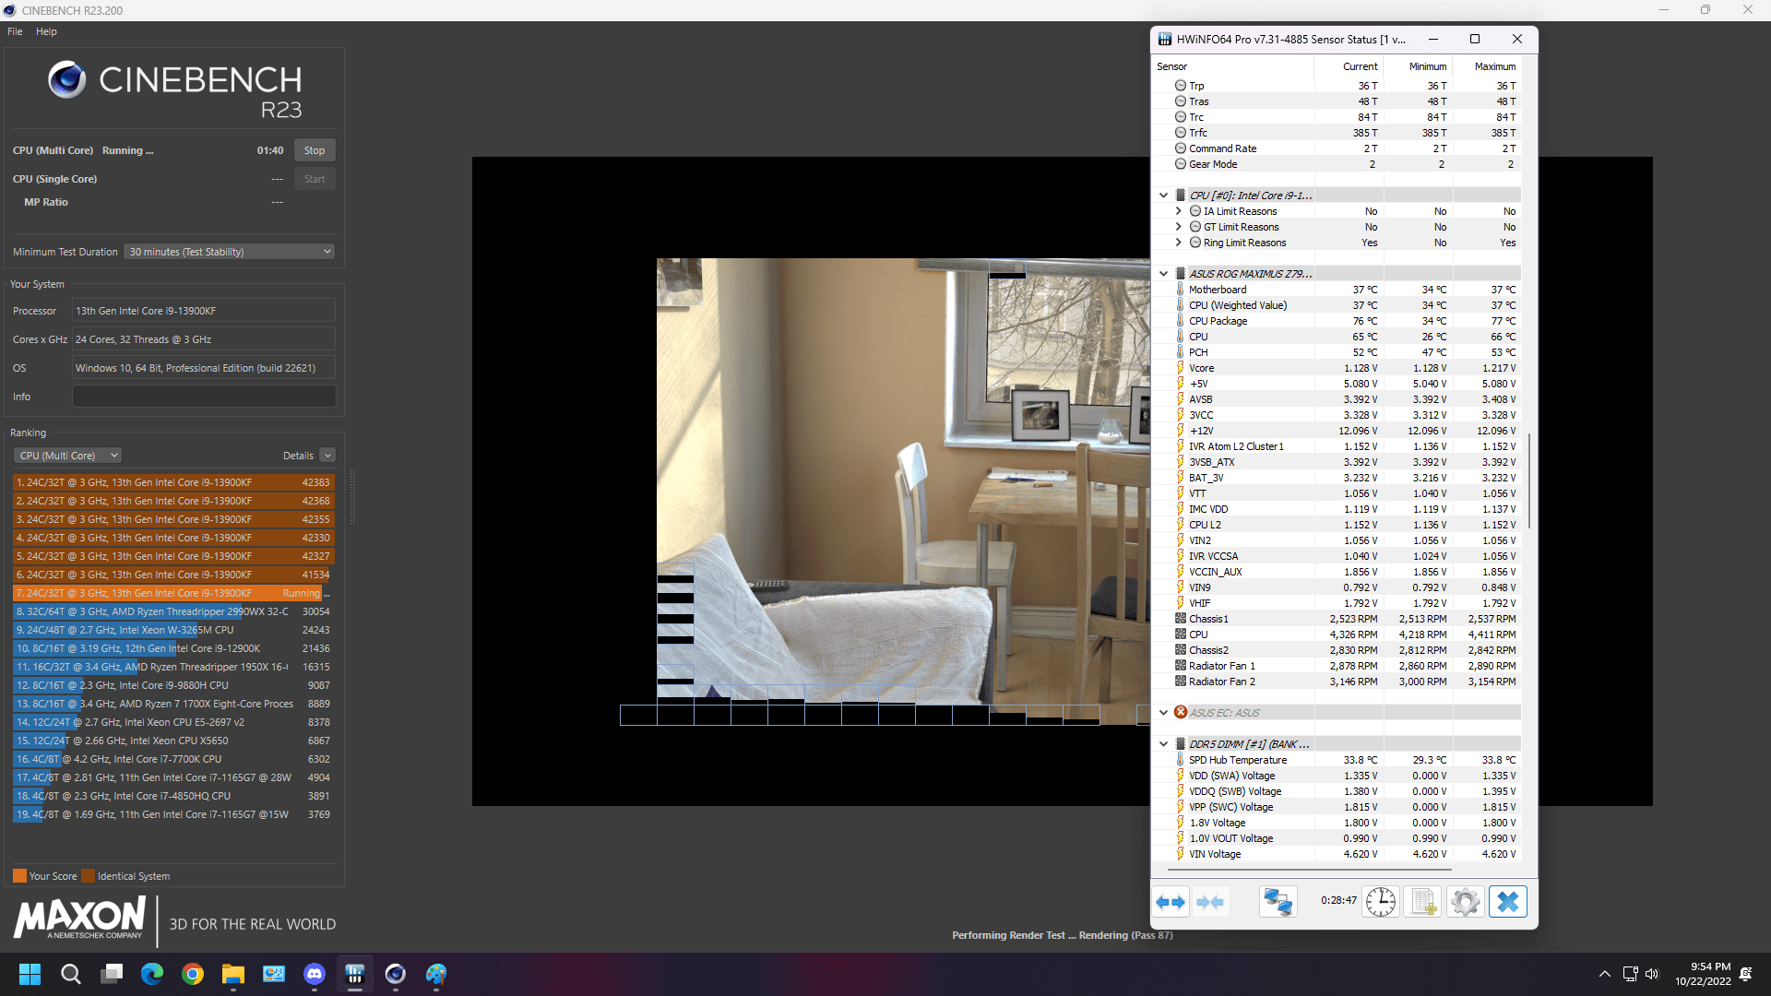Click the Minimum column header in HWiNFO
1771x996 pixels.
coord(1418,66)
